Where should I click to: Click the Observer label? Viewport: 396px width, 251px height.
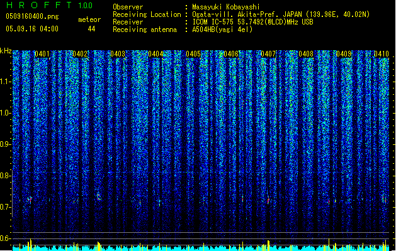point(128,7)
